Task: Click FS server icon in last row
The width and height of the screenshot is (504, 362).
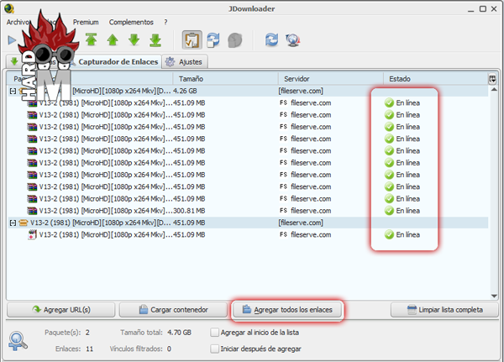Action: pos(283,234)
